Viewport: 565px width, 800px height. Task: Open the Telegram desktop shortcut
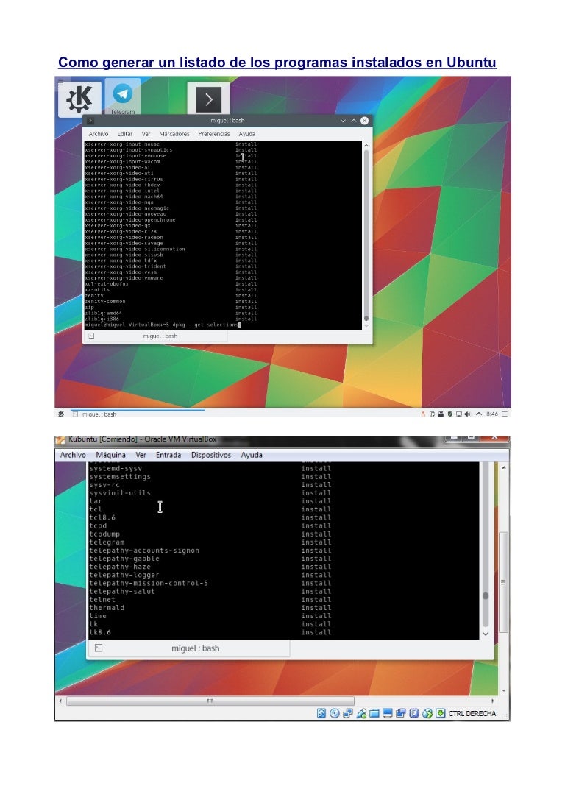click(123, 97)
